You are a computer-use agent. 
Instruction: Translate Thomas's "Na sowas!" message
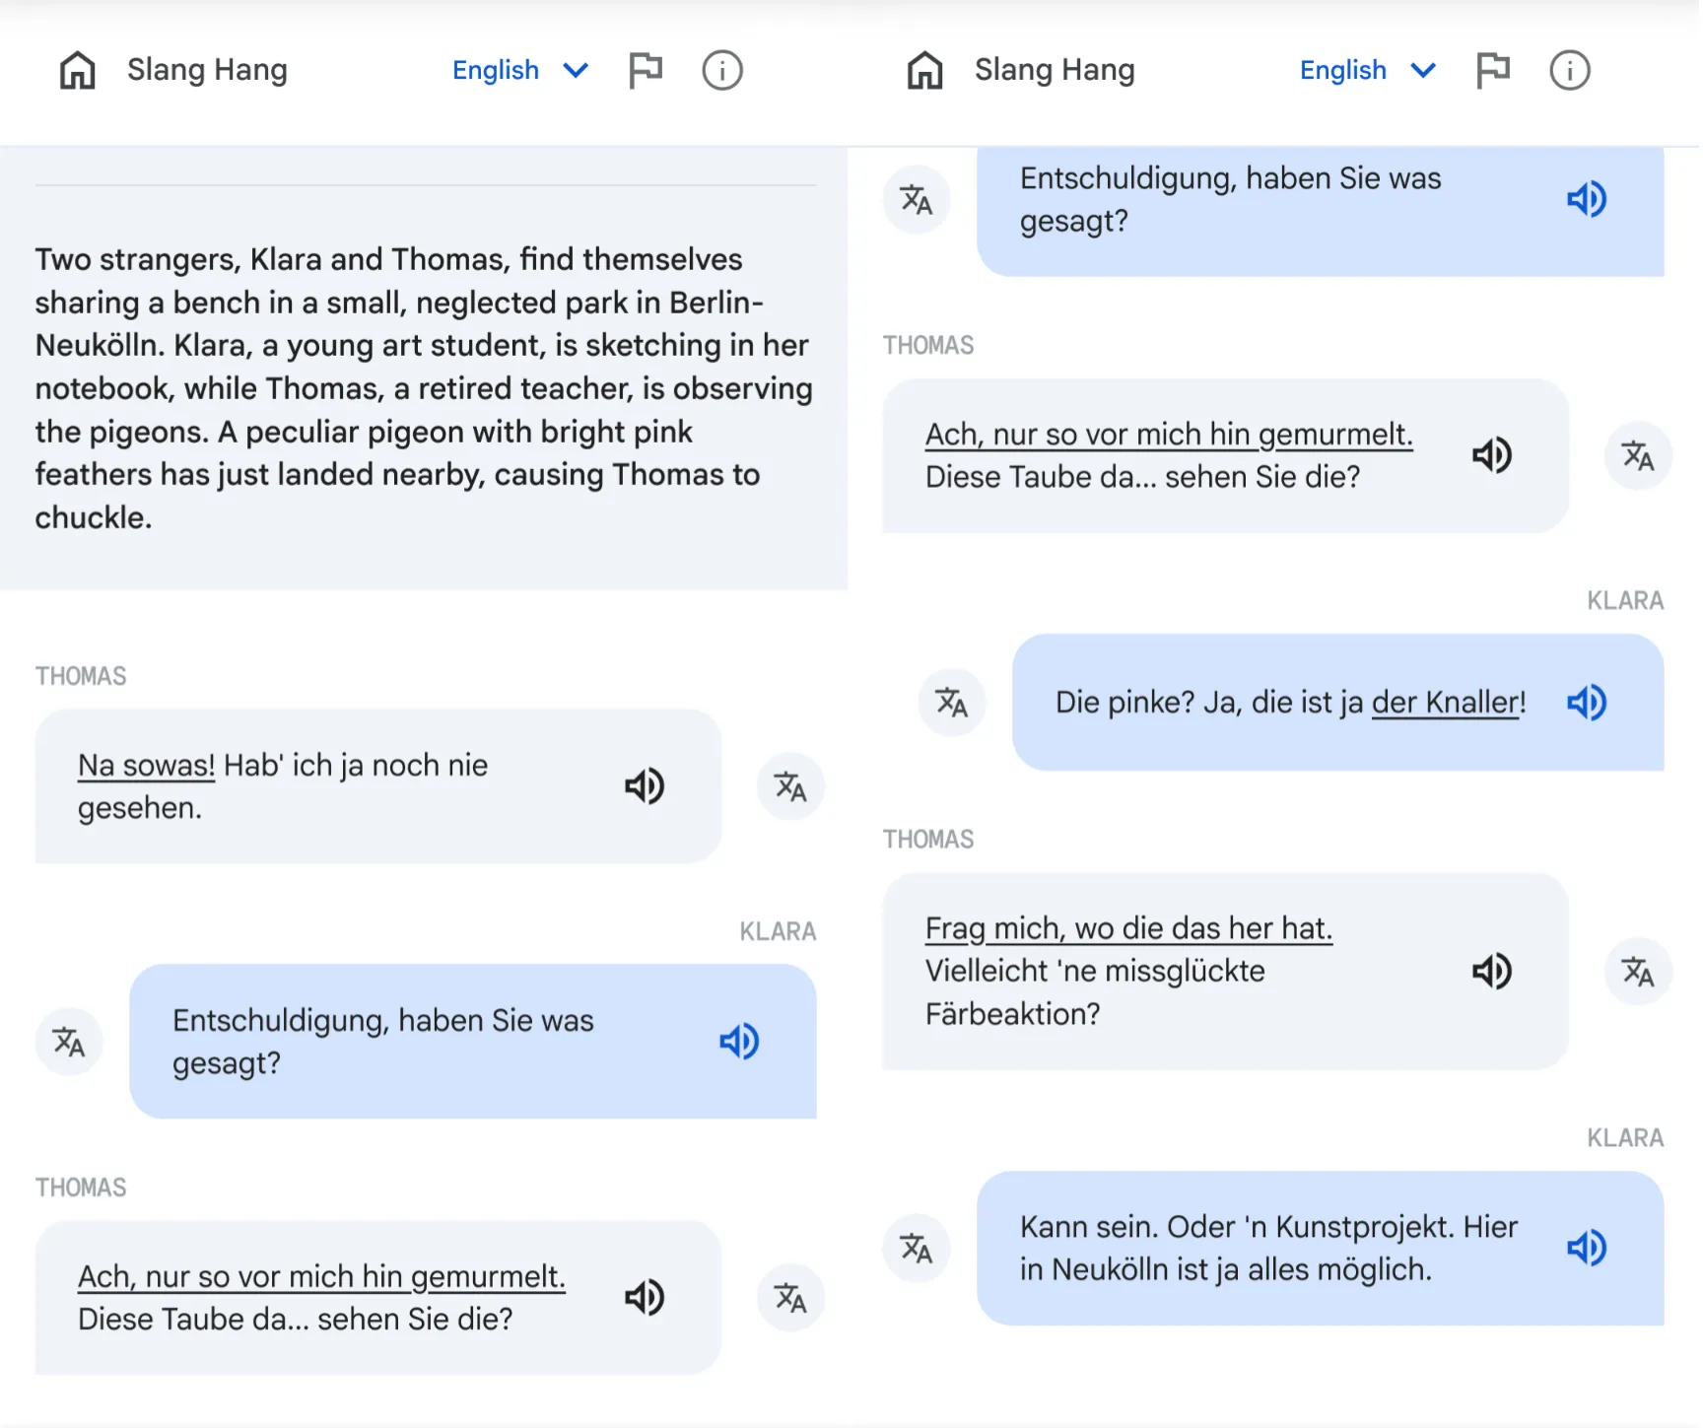pos(789,786)
